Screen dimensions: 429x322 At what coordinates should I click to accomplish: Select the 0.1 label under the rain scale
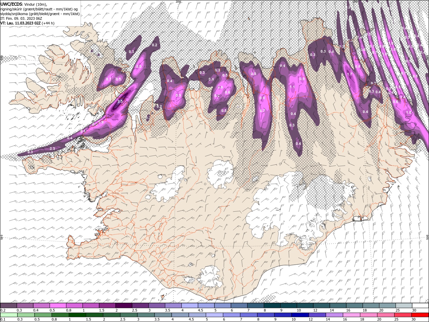pos(2,320)
